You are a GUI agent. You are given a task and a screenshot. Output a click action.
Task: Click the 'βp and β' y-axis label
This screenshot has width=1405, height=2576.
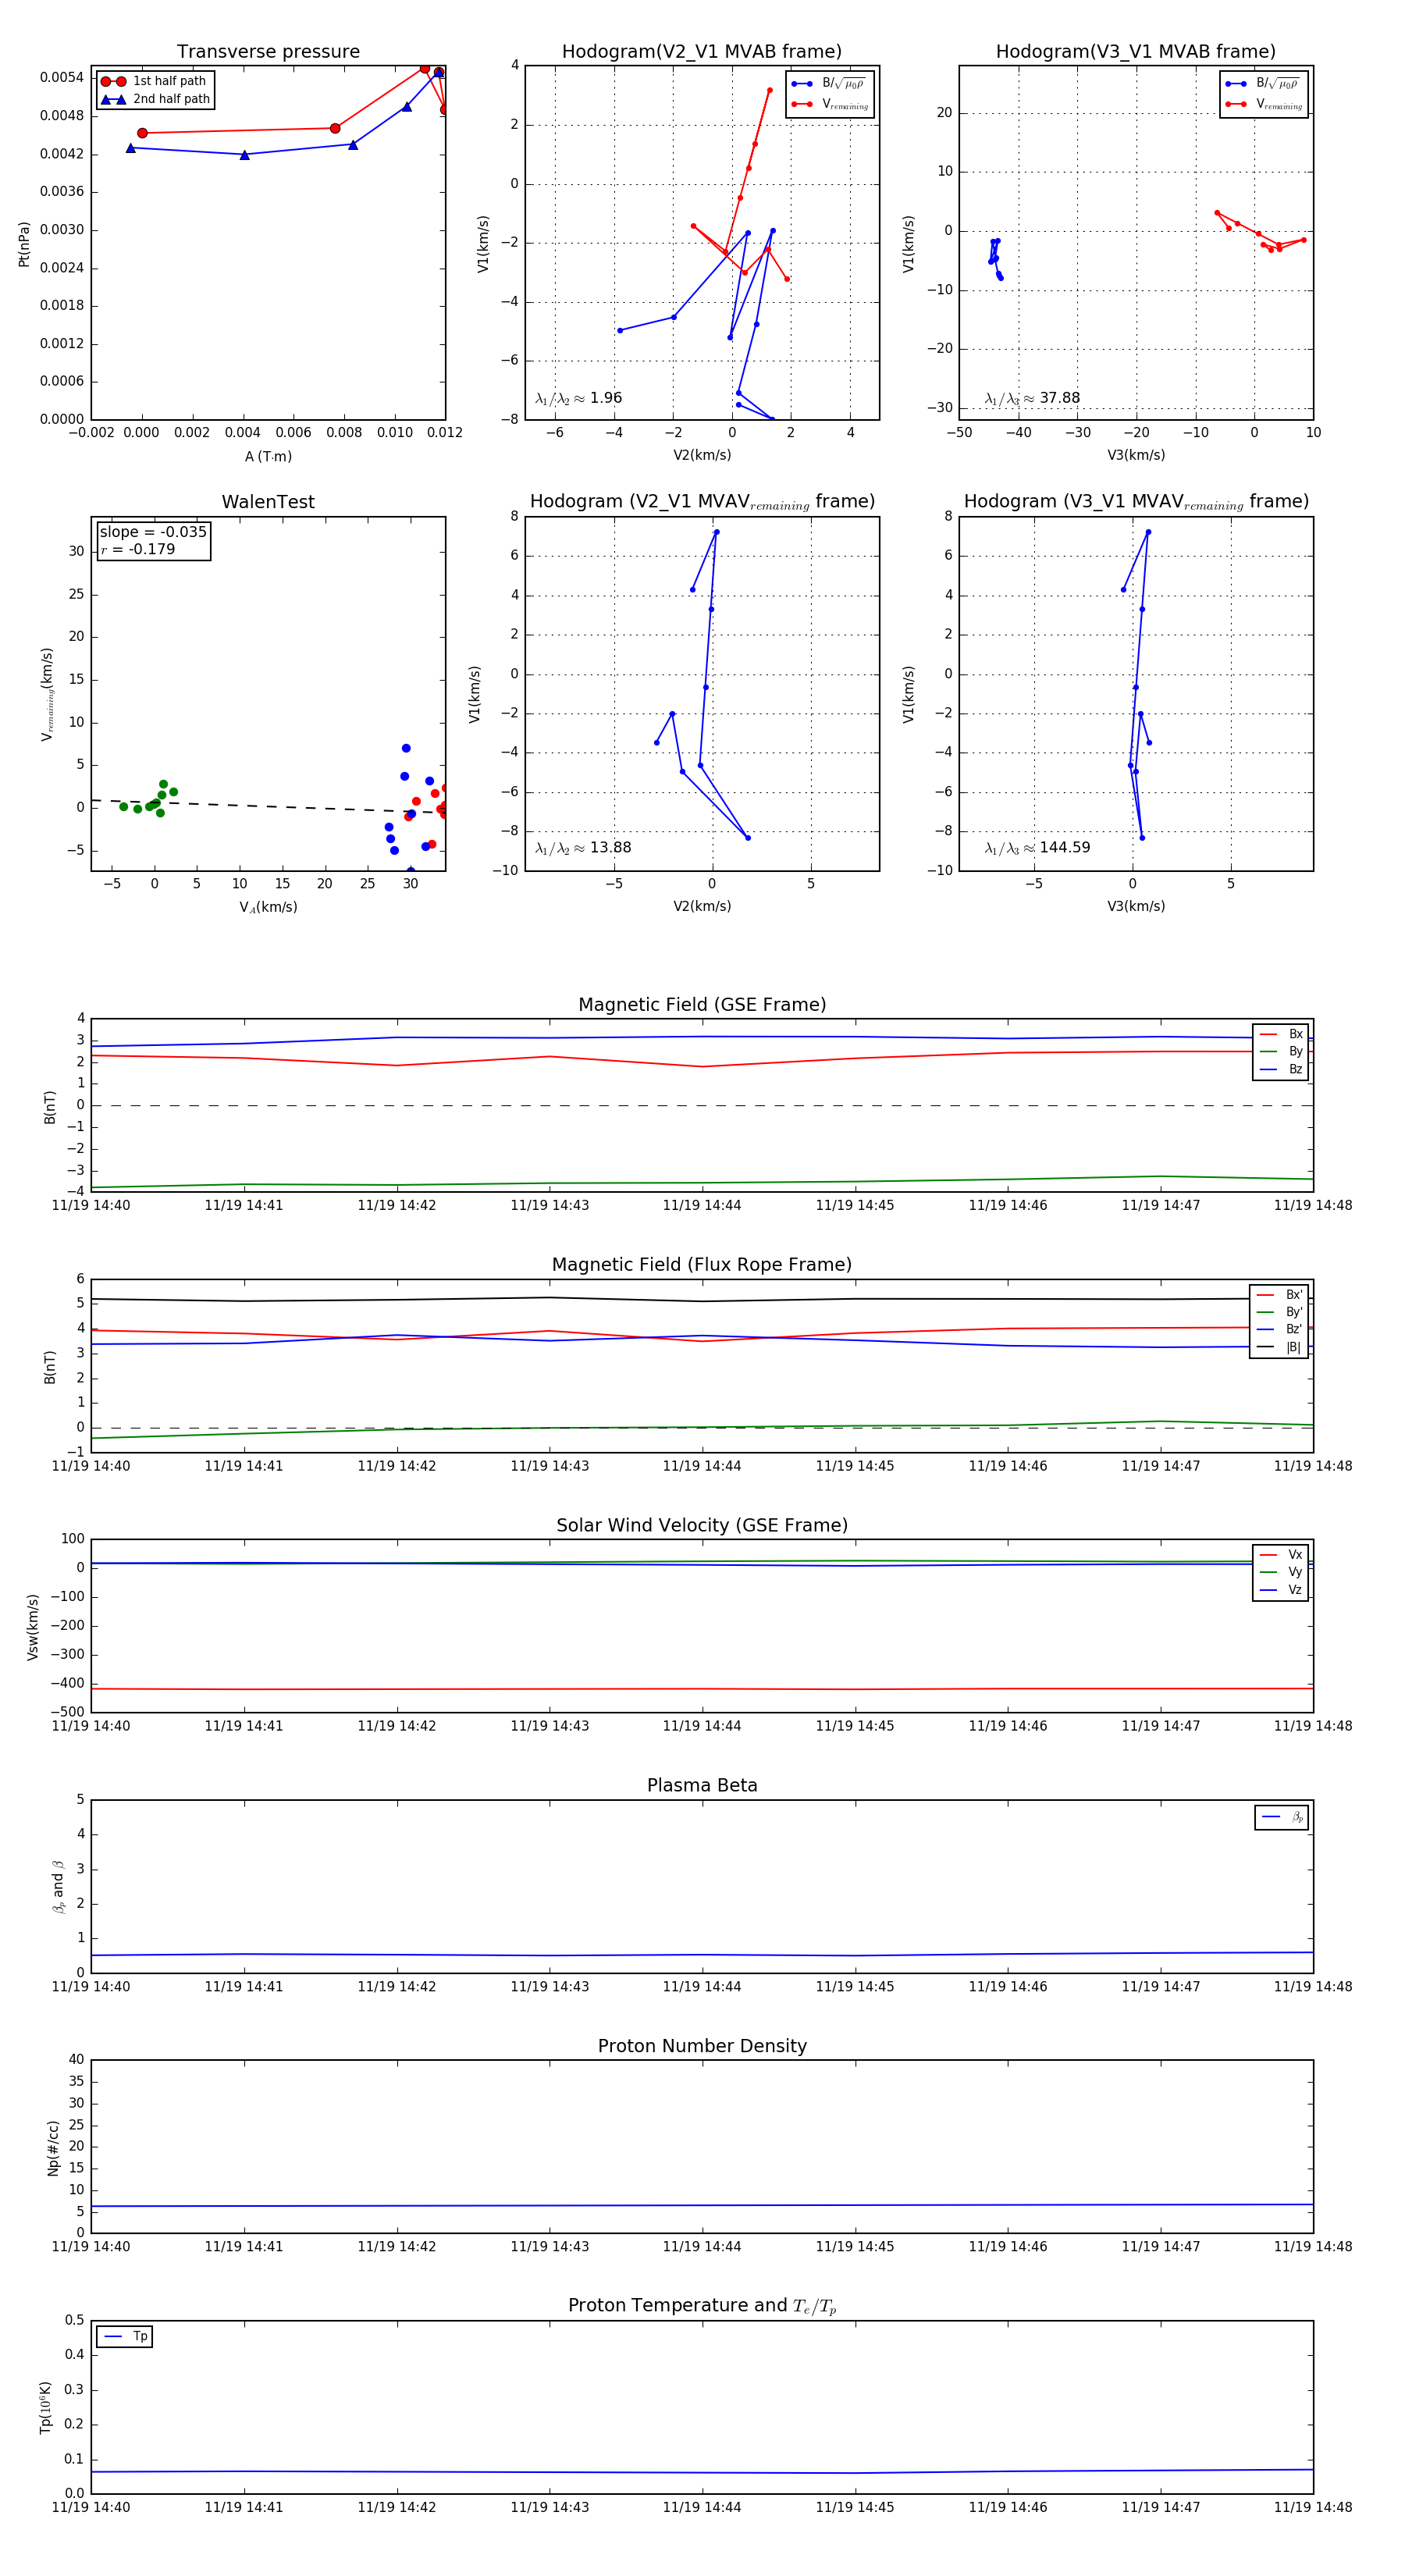58,1887
